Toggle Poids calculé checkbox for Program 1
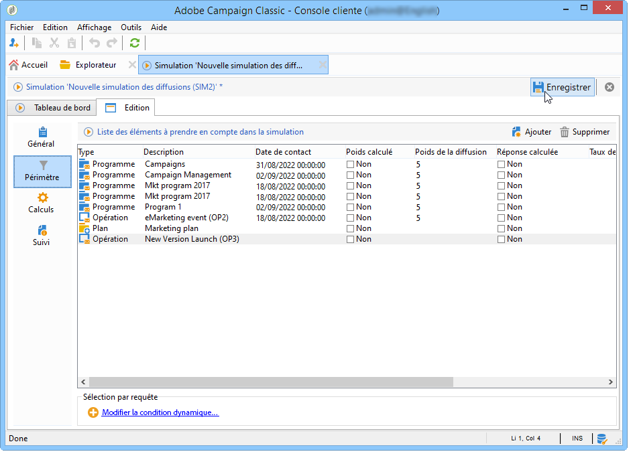This screenshot has width=637, height=464. click(350, 208)
